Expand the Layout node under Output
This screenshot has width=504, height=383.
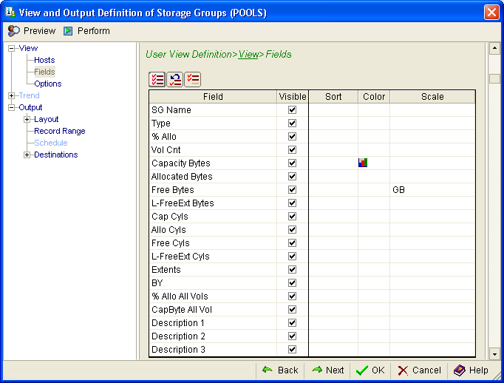click(x=27, y=119)
